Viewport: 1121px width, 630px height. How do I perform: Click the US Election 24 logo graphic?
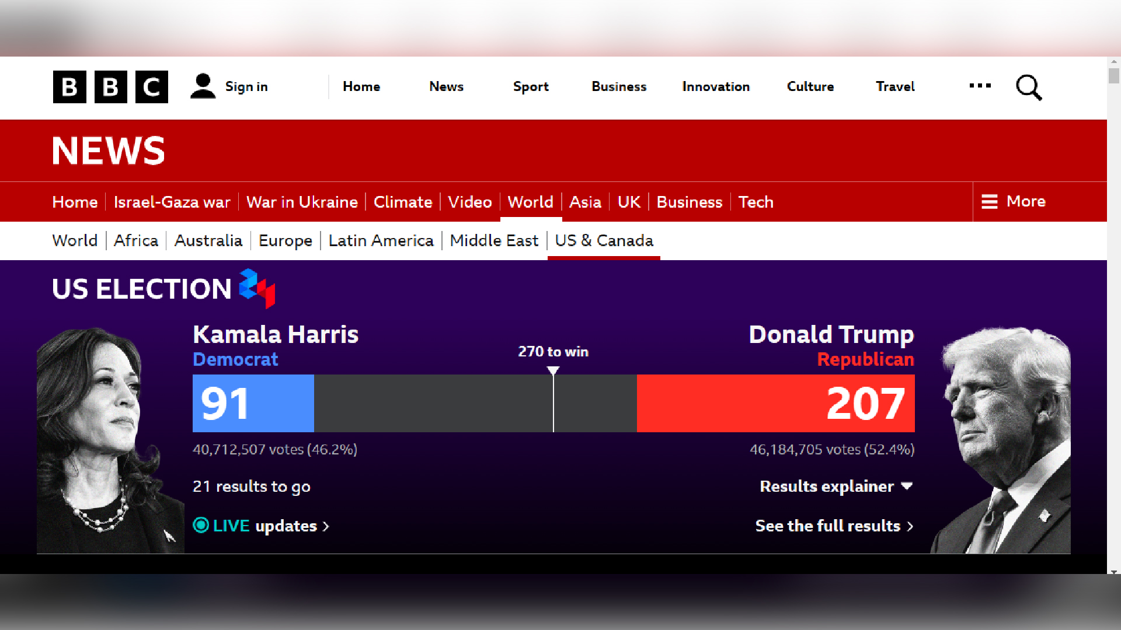(x=257, y=288)
